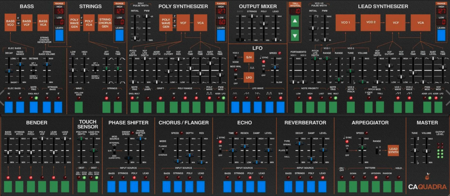Enable the Arpeggiator Hold button

point(399,187)
